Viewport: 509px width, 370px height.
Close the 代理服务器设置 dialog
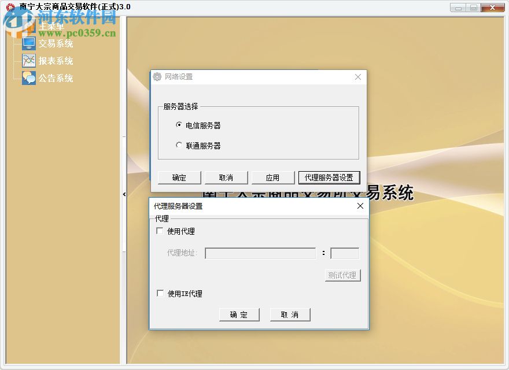coord(360,206)
